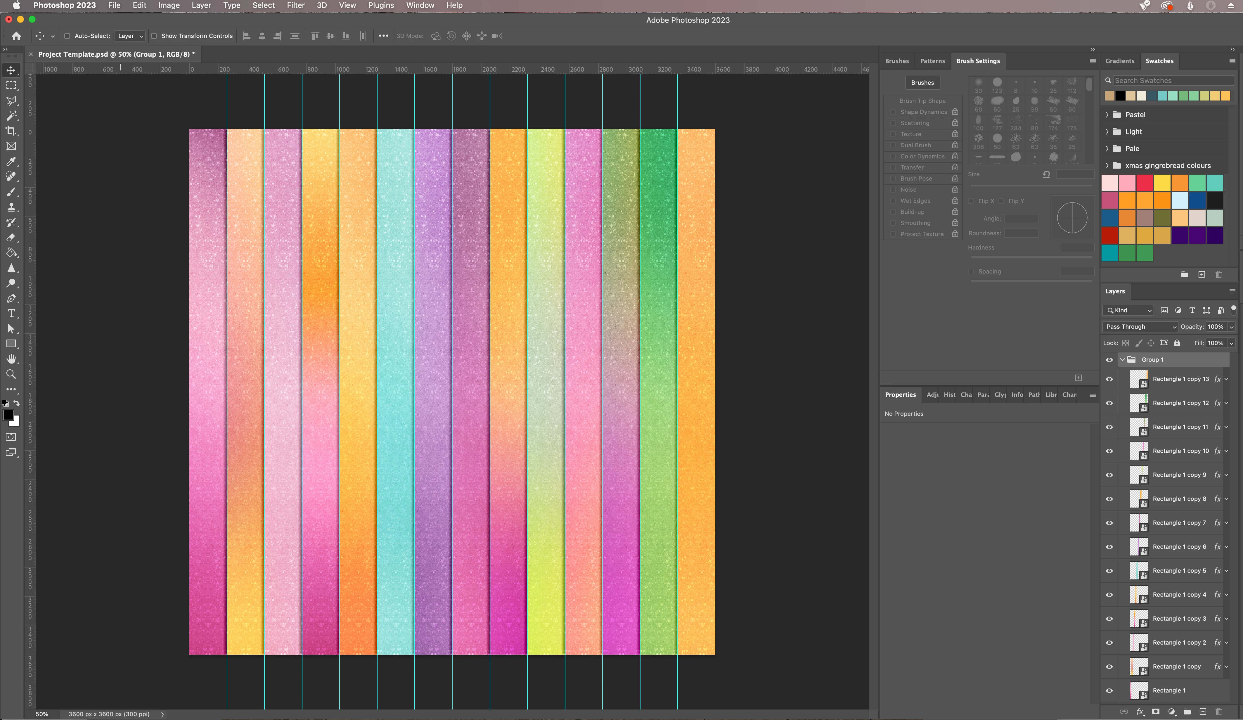1243x720 pixels.
Task: Select the Hand tool
Action: [x=11, y=359]
